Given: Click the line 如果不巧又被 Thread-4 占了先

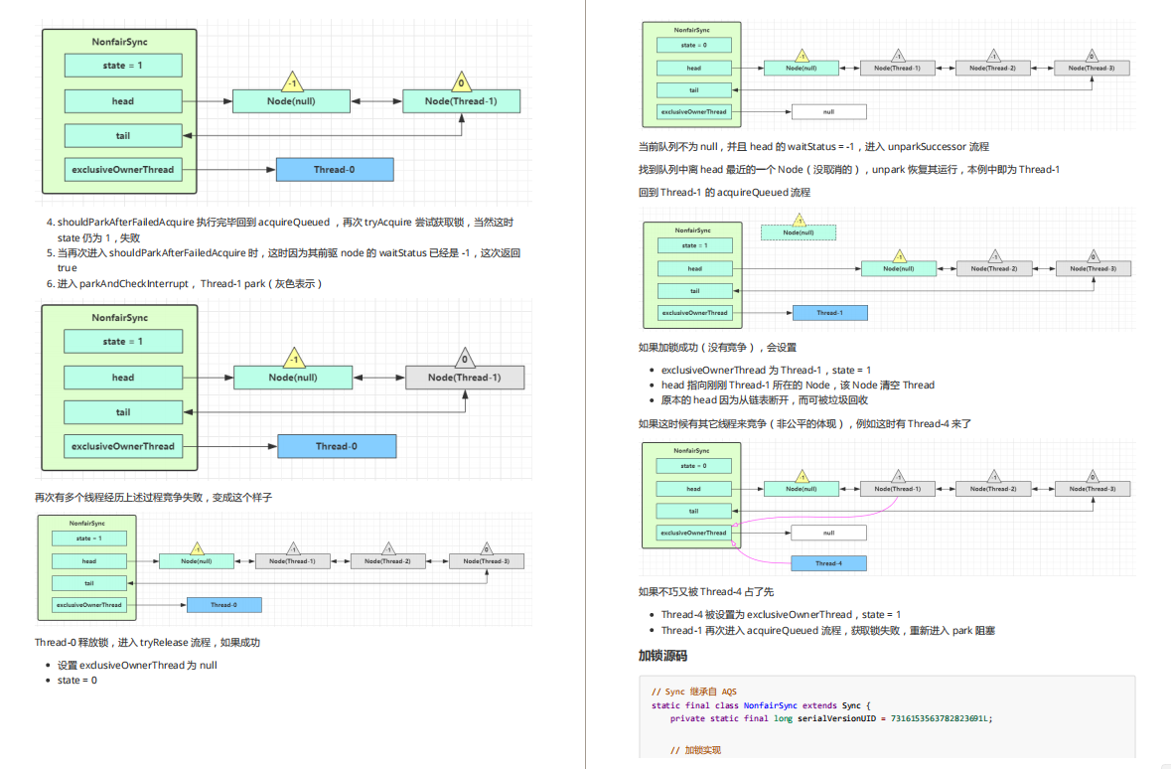Looking at the screenshot, I should point(706,591).
